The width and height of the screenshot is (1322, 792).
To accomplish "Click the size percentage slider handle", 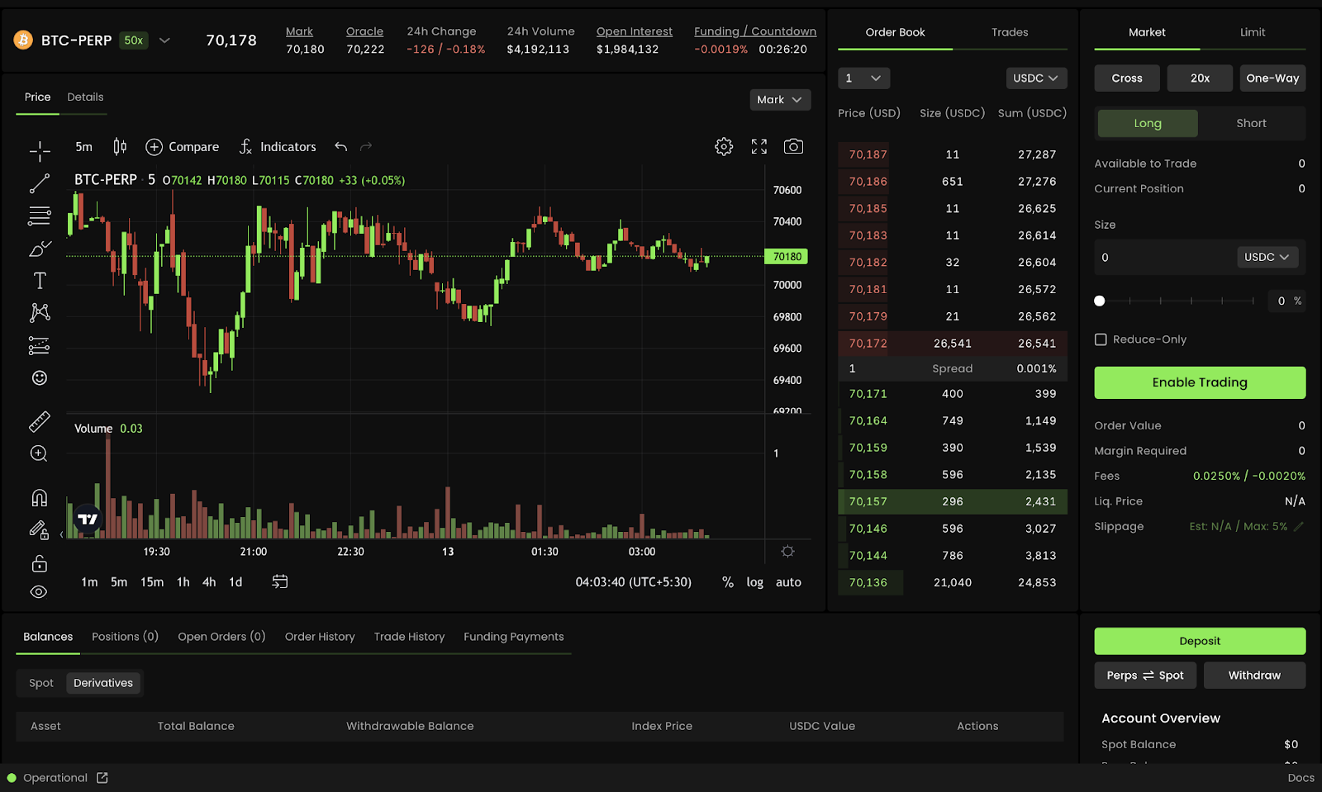I will tap(1100, 301).
